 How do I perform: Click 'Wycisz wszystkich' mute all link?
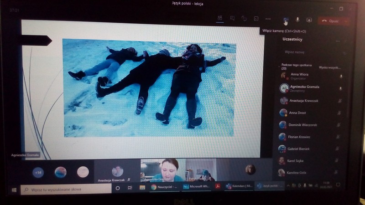tap(329, 67)
